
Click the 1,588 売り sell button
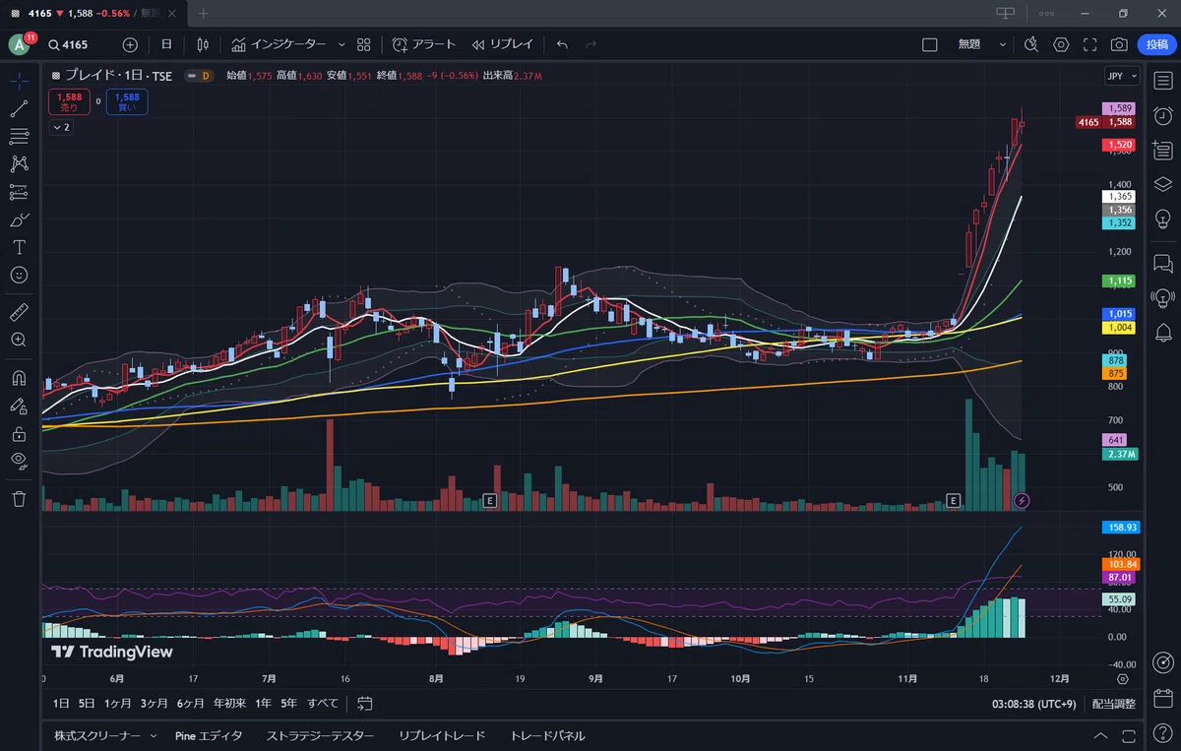(69, 101)
